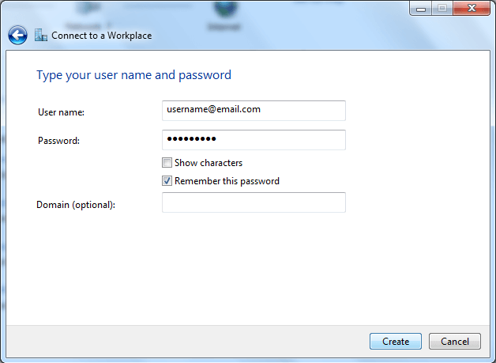Focus the User name input field
The height and width of the screenshot is (363, 496).
pos(254,111)
